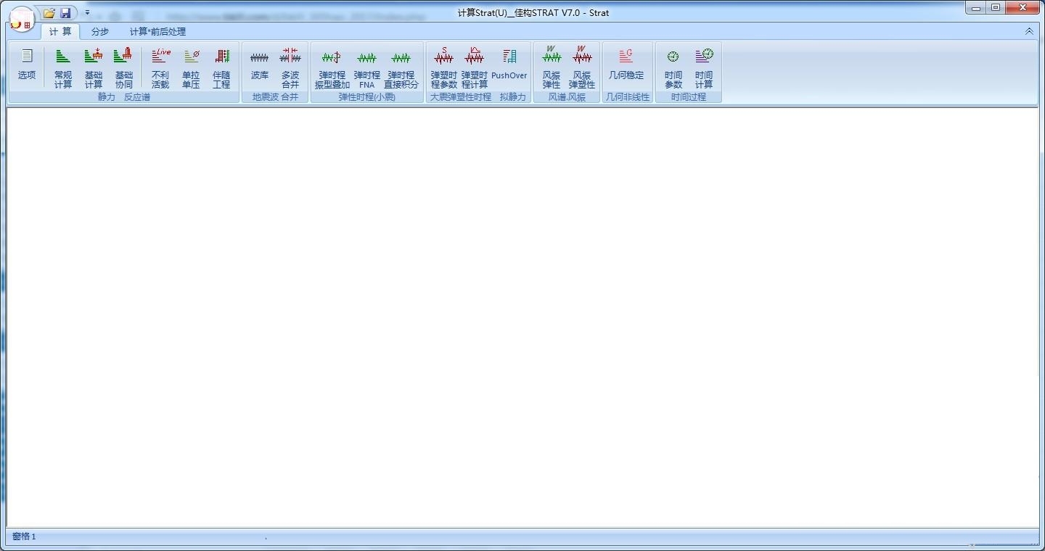Click the 弹性时程(小震) group label

(367, 97)
